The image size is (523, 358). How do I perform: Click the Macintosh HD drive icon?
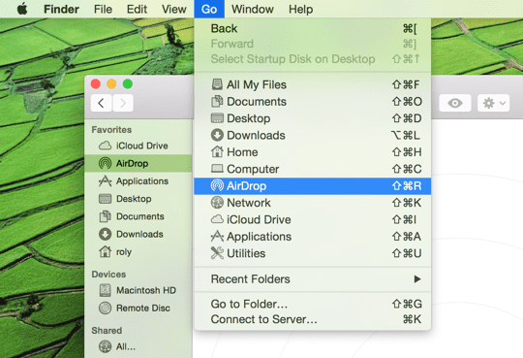[105, 290]
